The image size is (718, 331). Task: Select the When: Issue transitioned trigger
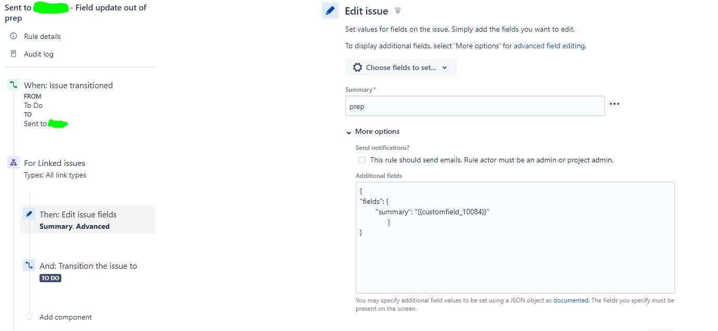tap(68, 85)
